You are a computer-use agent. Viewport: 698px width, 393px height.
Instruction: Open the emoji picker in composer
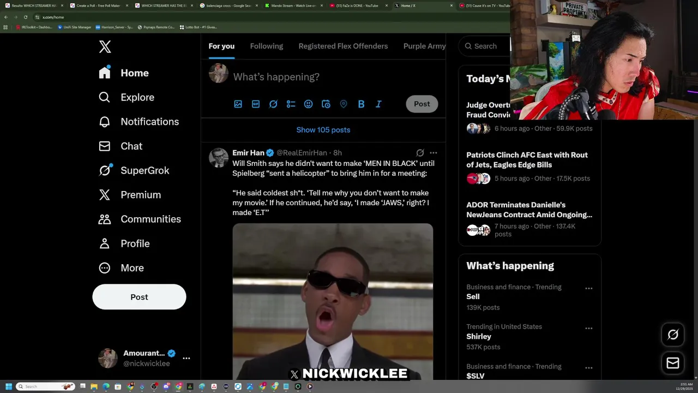point(308,104)
